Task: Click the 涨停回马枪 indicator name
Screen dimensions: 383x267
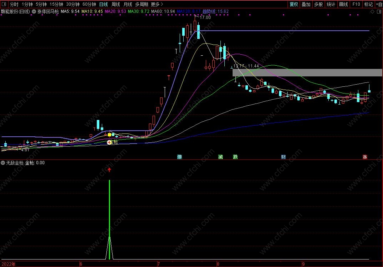Action: [48, 11]
